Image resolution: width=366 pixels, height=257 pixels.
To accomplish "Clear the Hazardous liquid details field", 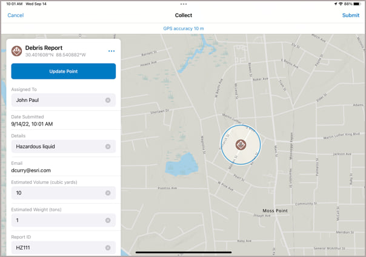I will tap(108, 146).
